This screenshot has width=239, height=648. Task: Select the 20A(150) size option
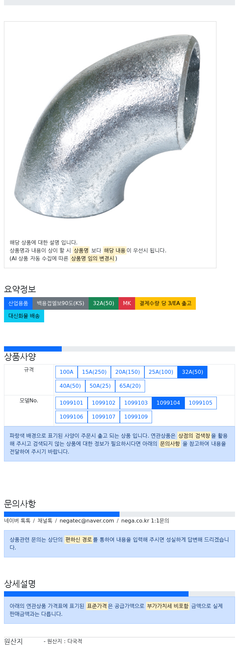(x=127, y=372)
